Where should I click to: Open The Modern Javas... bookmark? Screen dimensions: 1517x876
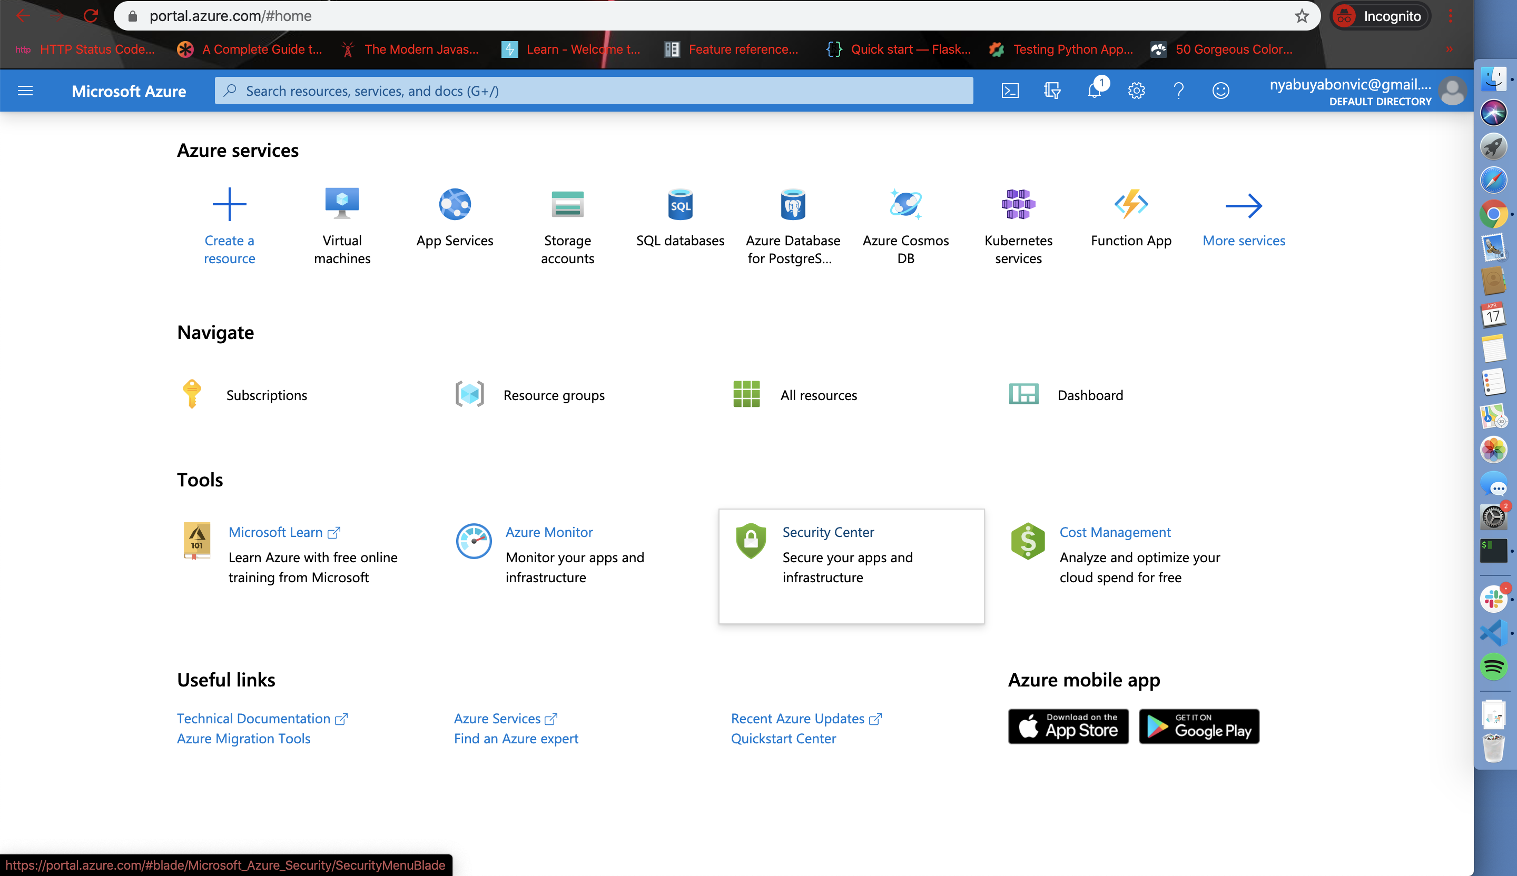(409, 49)
